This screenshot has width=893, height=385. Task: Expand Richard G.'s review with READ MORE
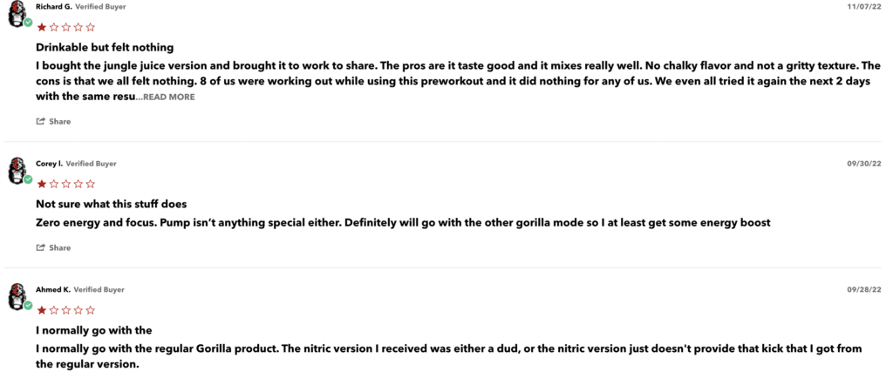(168, 98)
